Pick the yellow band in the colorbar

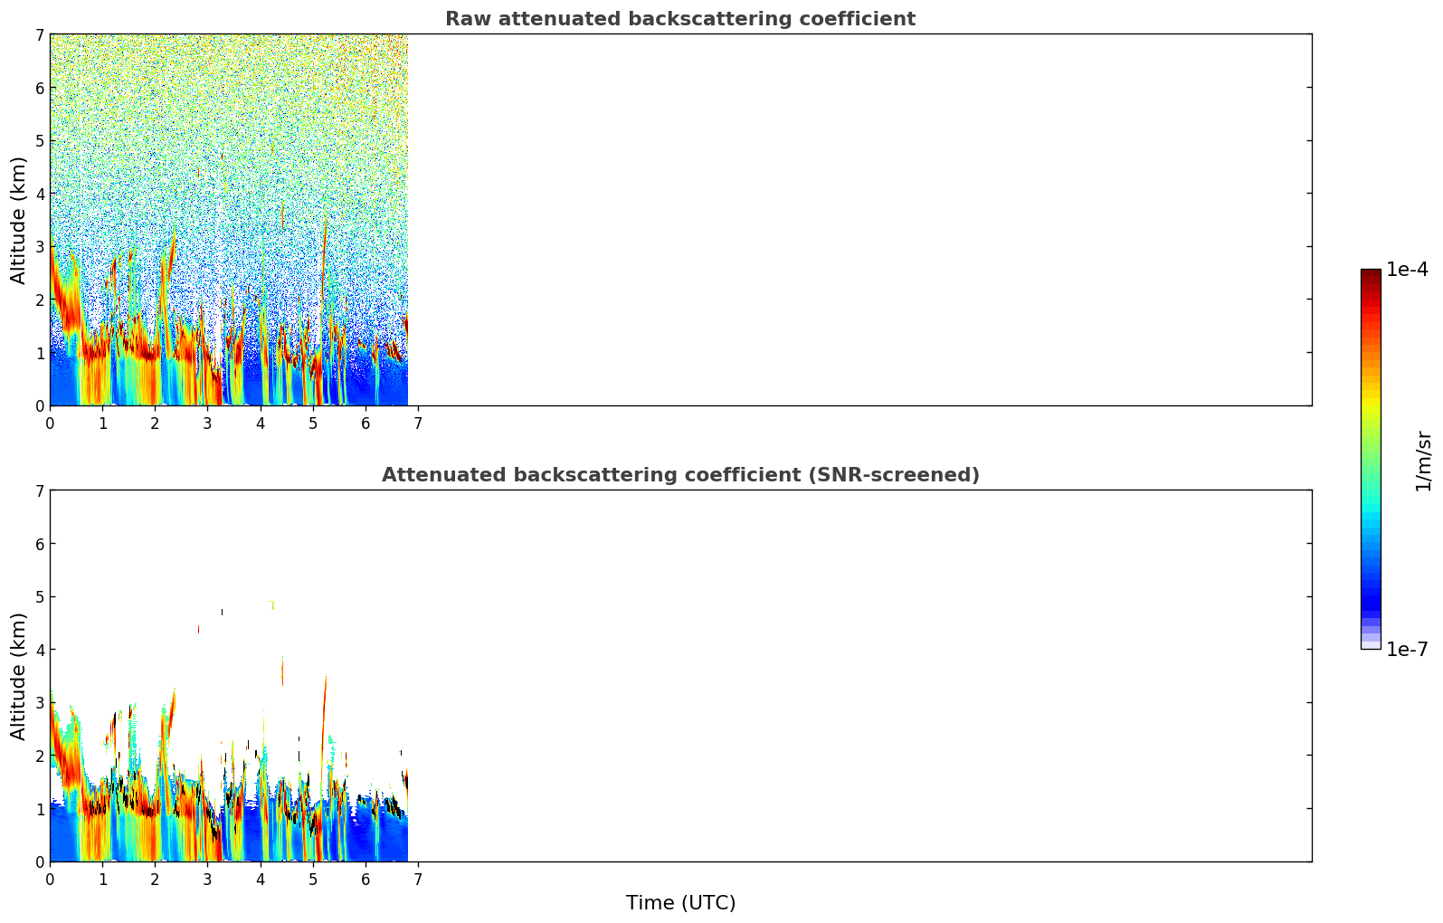[x=1370, y=403]
